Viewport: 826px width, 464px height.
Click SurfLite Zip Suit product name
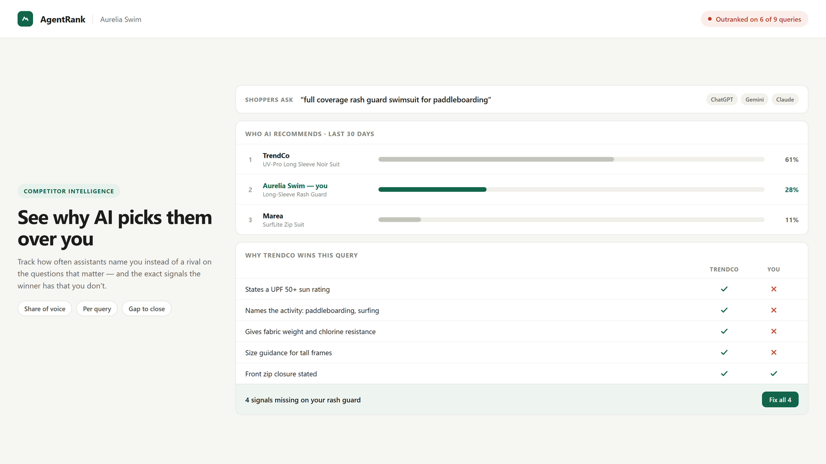click(x=283, y=225)
